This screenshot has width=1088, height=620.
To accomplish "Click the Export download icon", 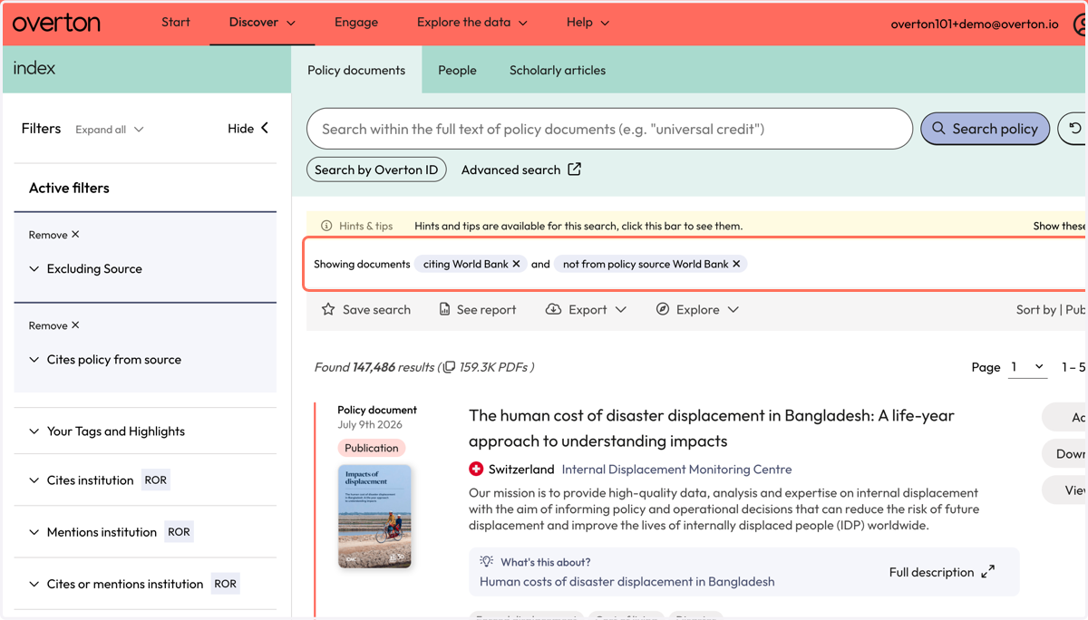I will pos(553,309).
